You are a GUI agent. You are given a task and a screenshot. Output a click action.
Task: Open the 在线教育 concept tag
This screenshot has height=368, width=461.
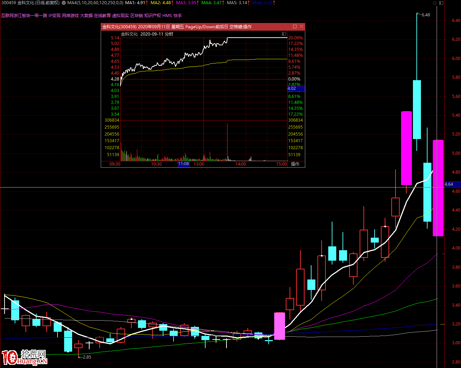click(102, 15)
